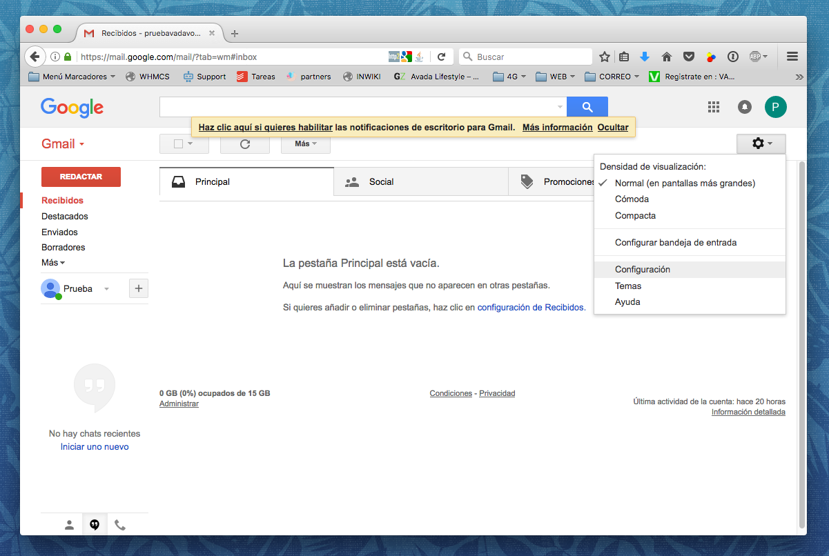This screenshot has width=829, height=556.
Task: Expand the Más label list in the sidebar
Action: 53,263
